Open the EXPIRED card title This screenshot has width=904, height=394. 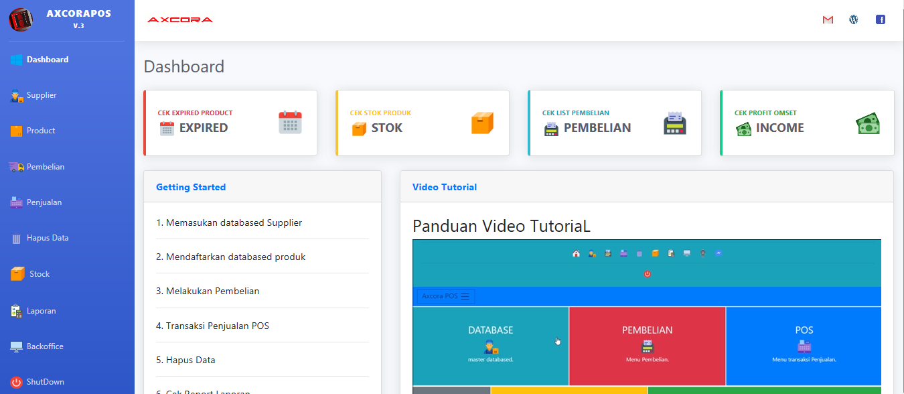click(x=204, y=128)
